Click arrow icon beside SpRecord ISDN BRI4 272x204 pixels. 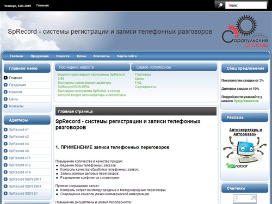pyautogui.click(x=5, y=186)
